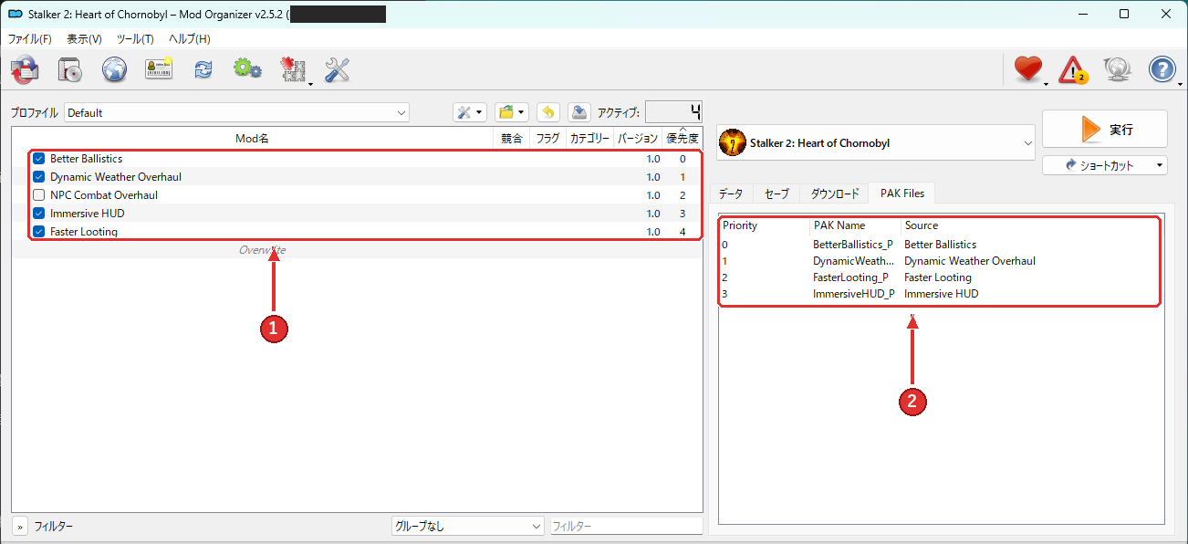Uncheck the Better Ballistics mod
The width and height of the screenshot is (1188, 544).
39,159
